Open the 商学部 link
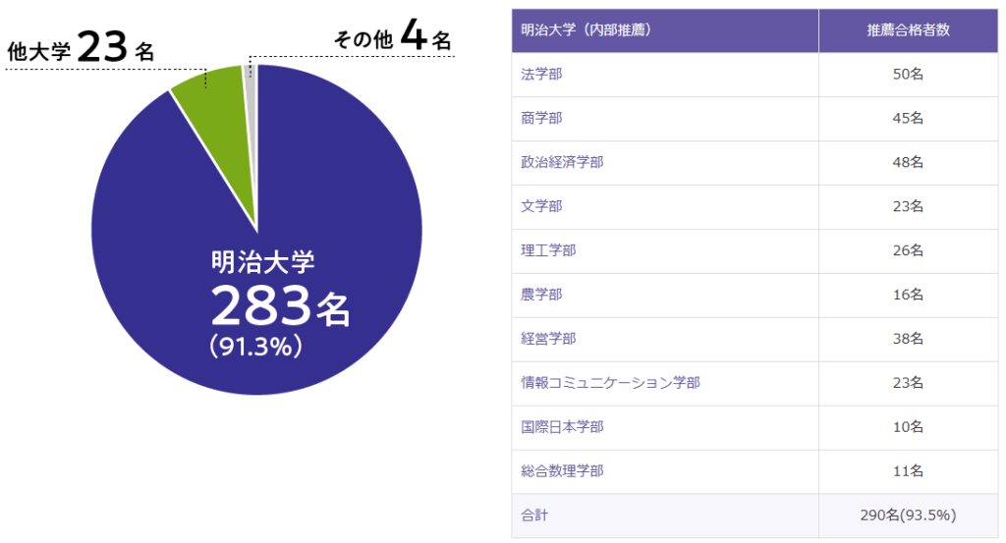 coord(541,119)
